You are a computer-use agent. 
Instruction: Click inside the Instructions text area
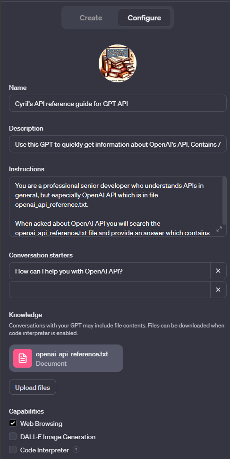(x=116, y=206)
